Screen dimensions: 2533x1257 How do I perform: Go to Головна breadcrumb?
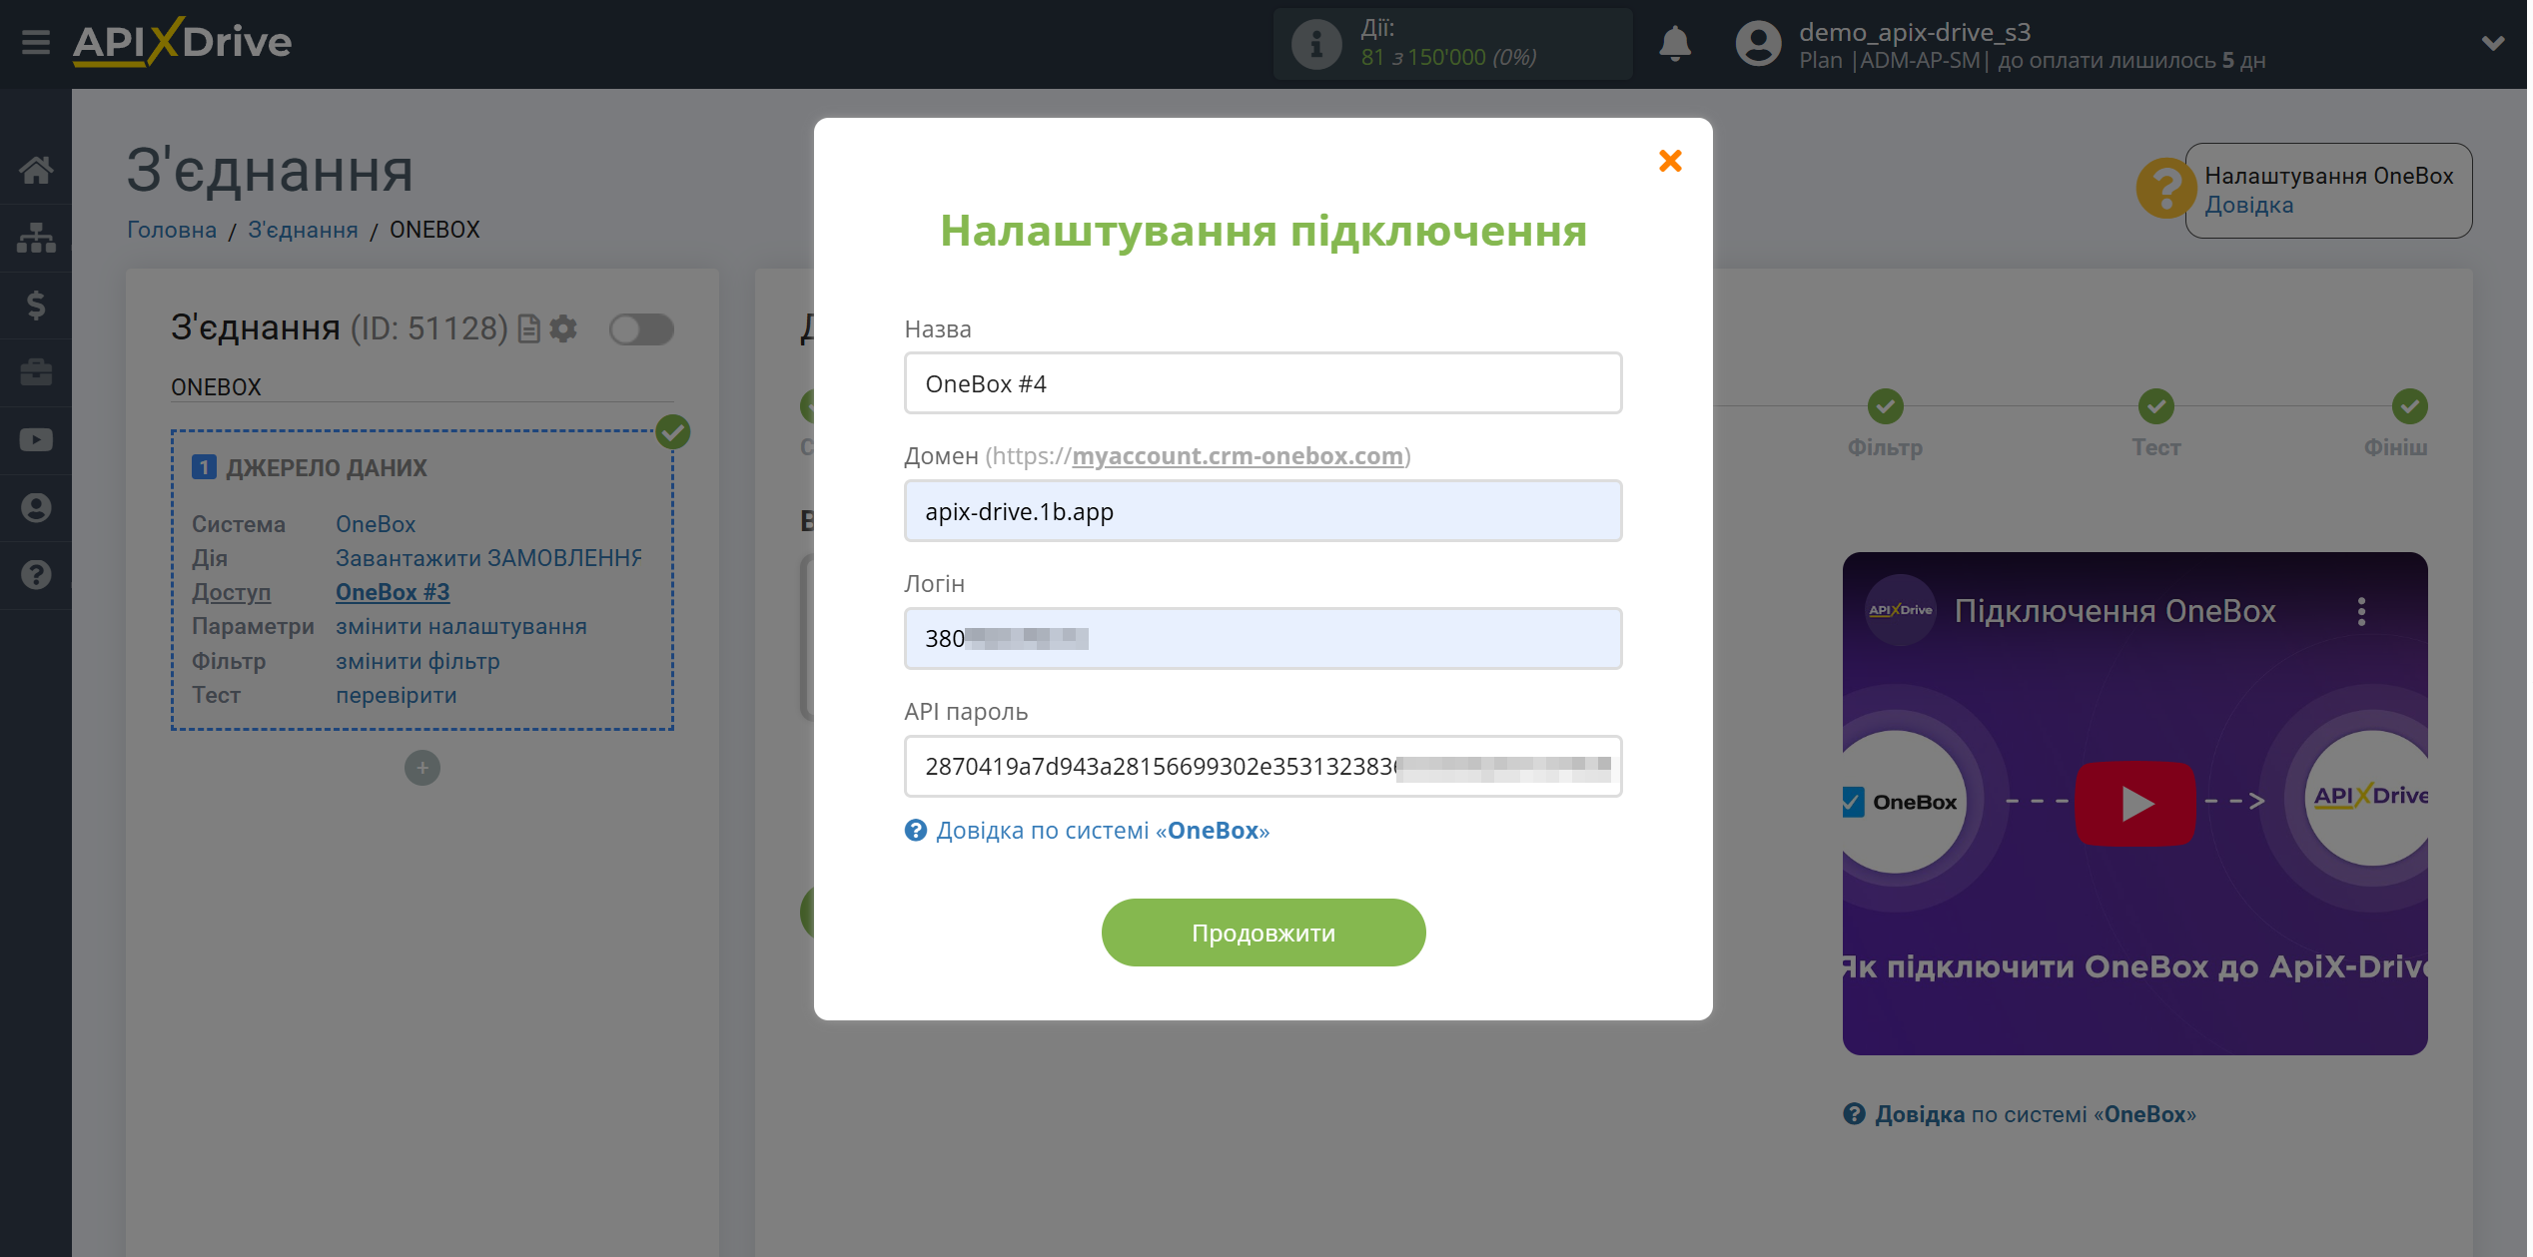(172, 230)
